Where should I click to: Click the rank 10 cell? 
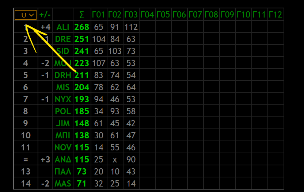point(26,135)
